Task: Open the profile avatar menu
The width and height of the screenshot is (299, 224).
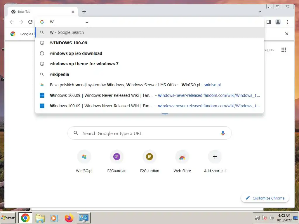Action: tap(278, 22)
